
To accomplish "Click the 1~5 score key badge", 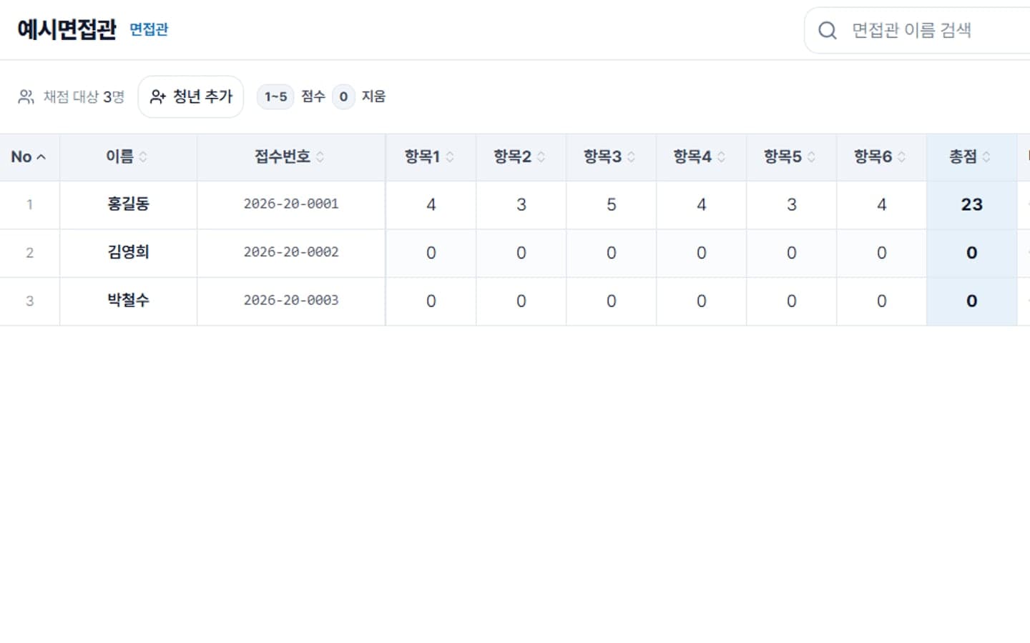I will (275, 96).
